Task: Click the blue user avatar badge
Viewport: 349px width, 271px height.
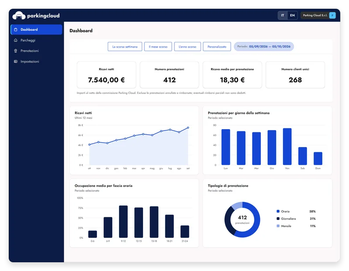Action: (332, 15)
